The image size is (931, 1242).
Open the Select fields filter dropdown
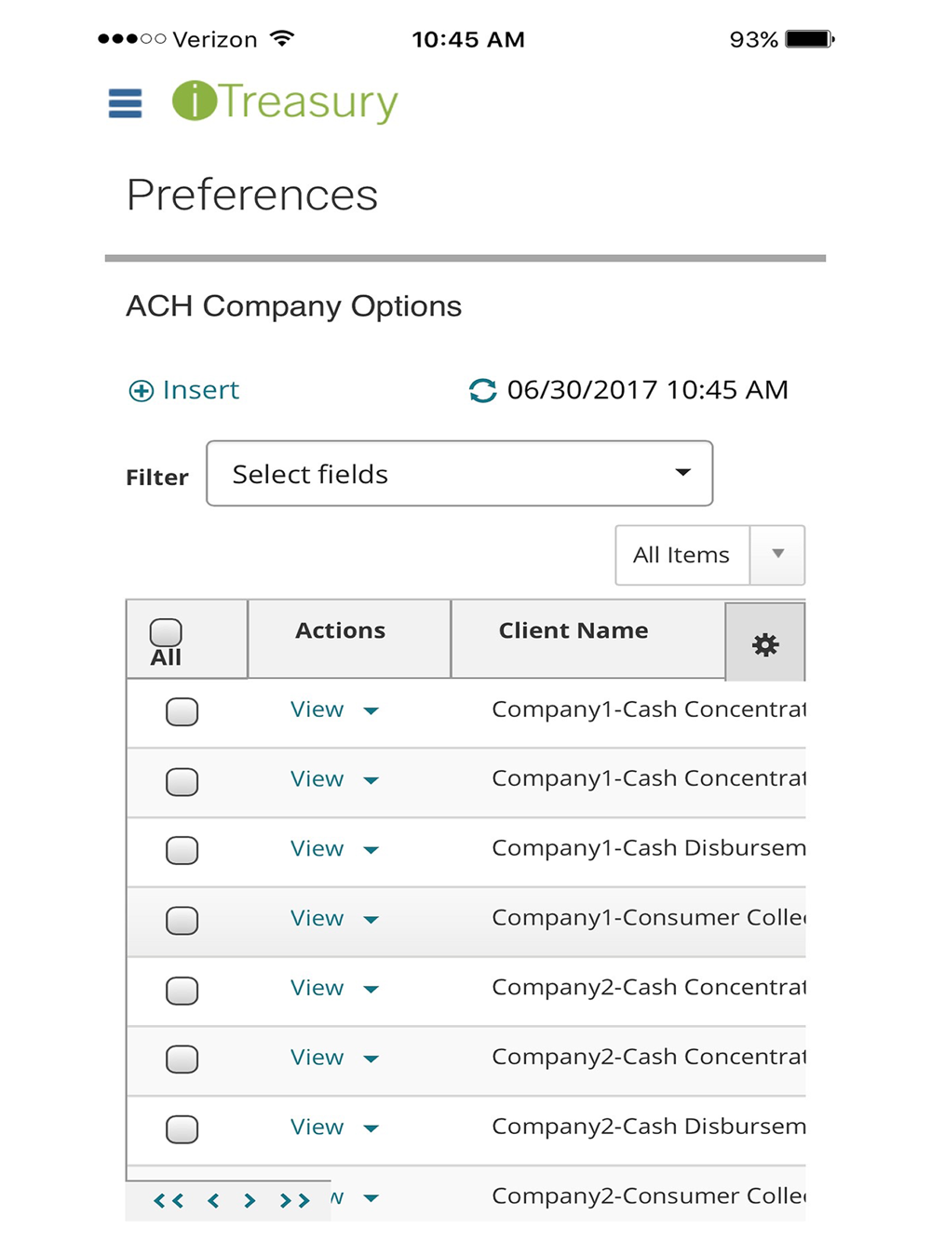point(460,474)
